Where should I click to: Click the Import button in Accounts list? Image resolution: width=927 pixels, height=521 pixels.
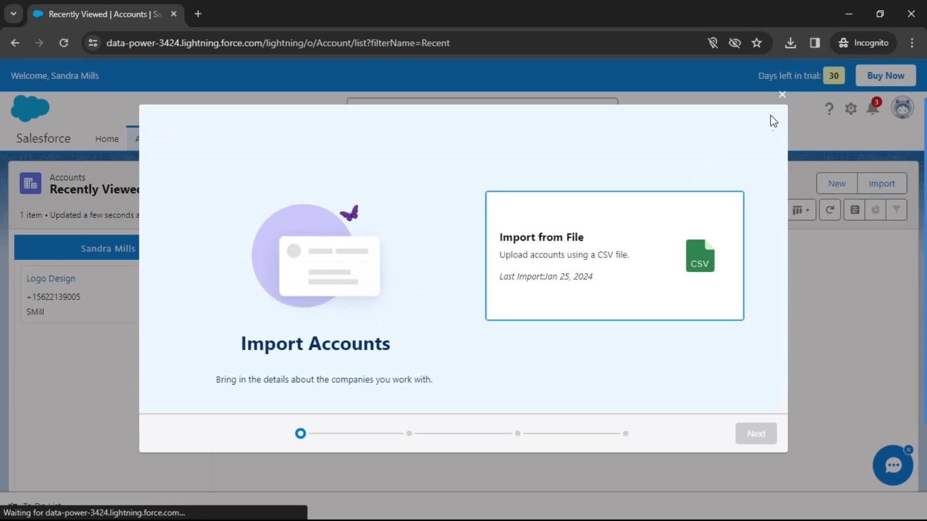(882, 183)
